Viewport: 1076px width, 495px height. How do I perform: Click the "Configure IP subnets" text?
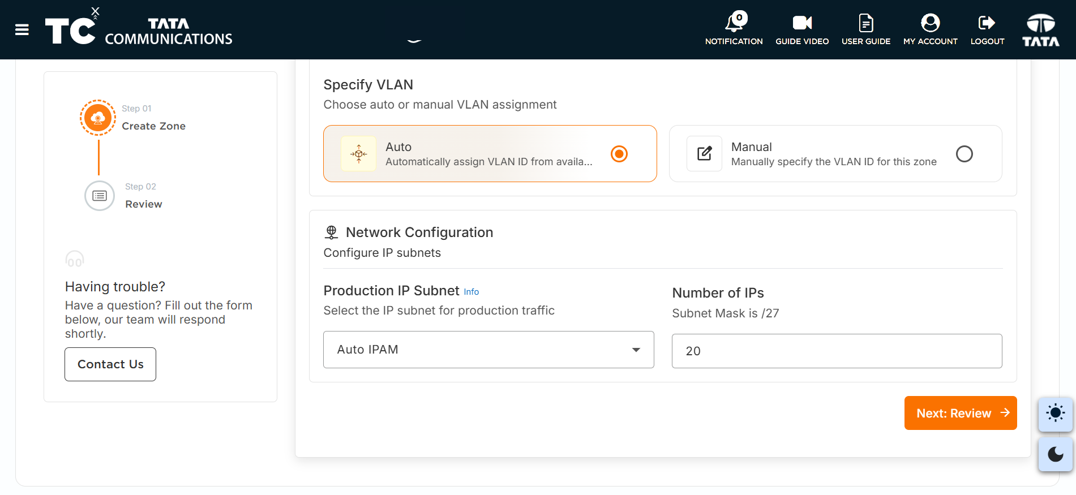[382, 253]
